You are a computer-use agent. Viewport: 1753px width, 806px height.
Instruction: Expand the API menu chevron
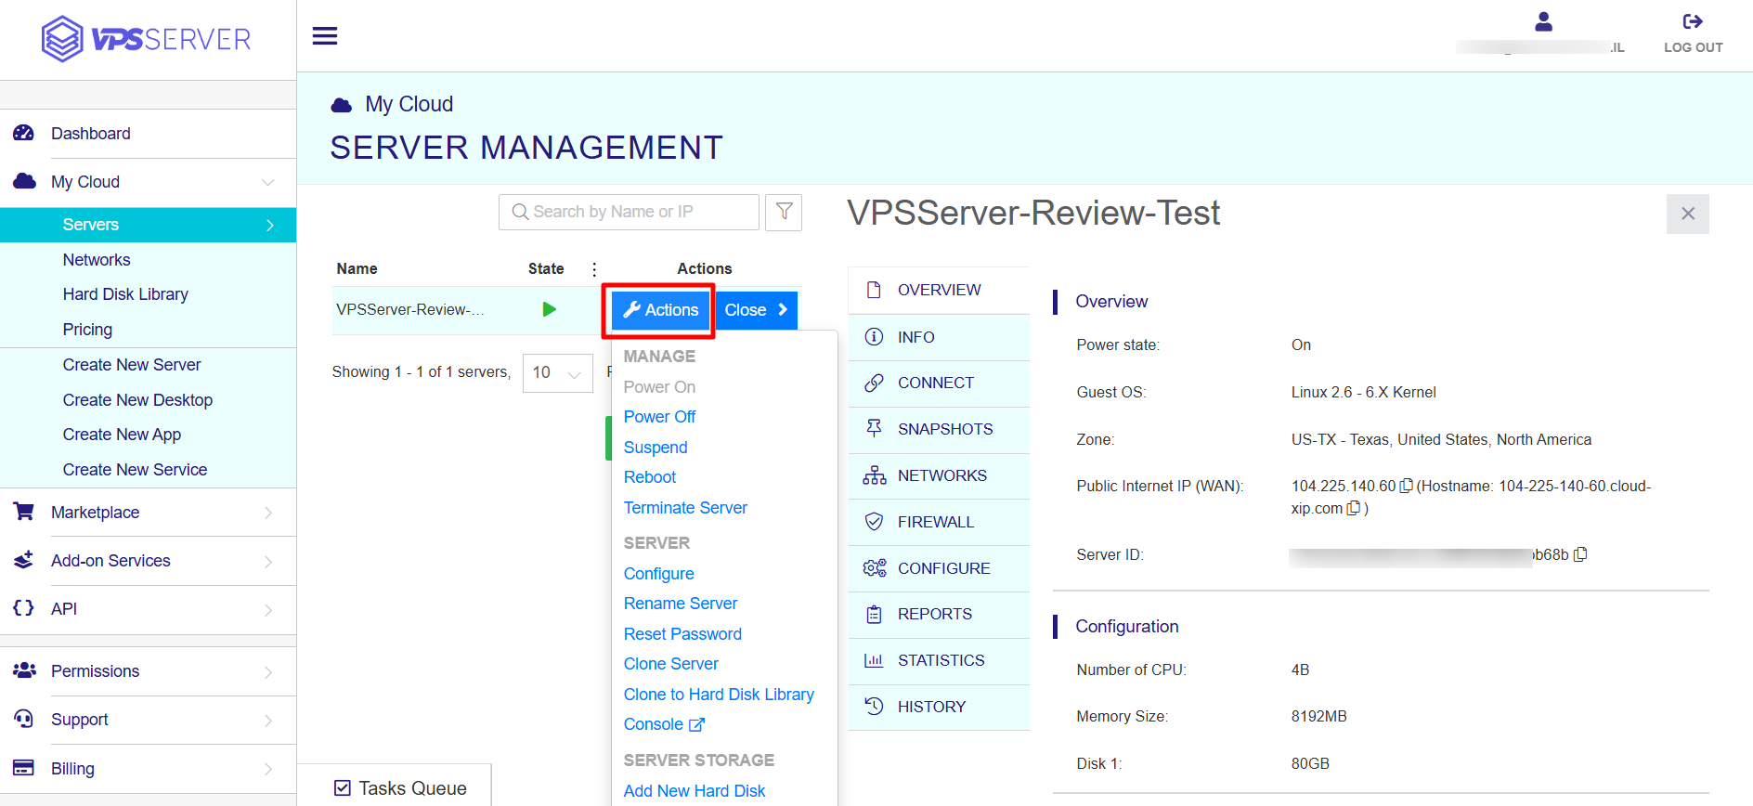(268, 609)
